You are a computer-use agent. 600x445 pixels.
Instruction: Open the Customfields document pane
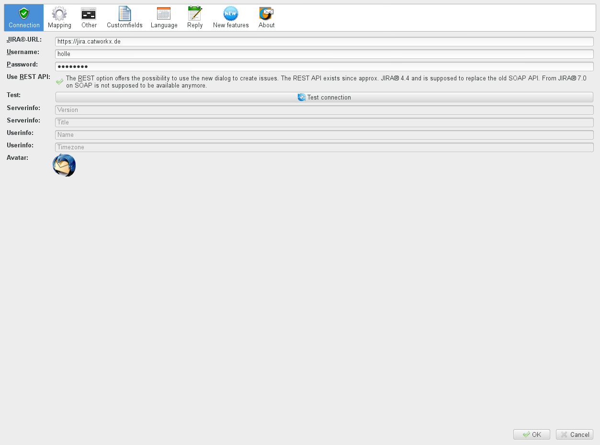[125, 18]
